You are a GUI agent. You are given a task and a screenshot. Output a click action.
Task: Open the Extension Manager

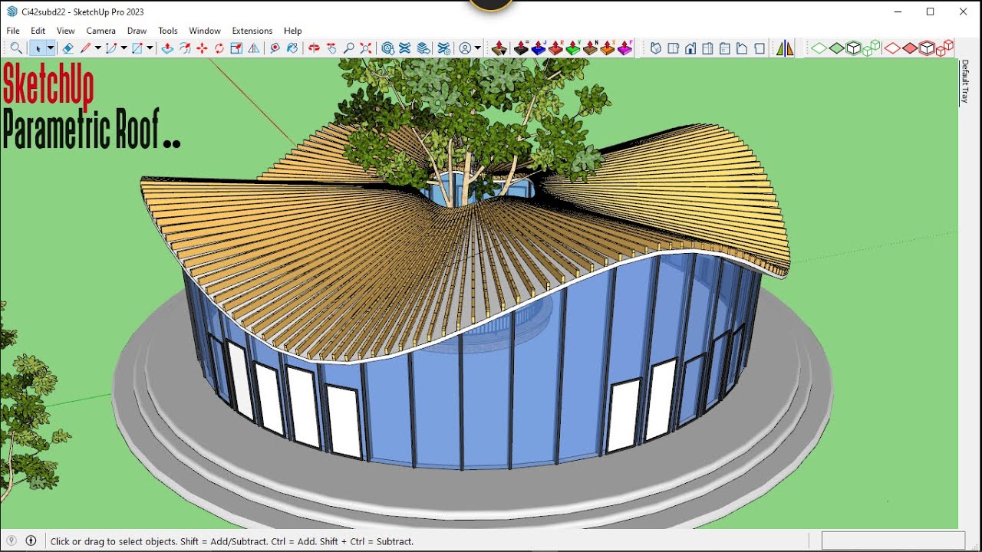pos(443,48)
